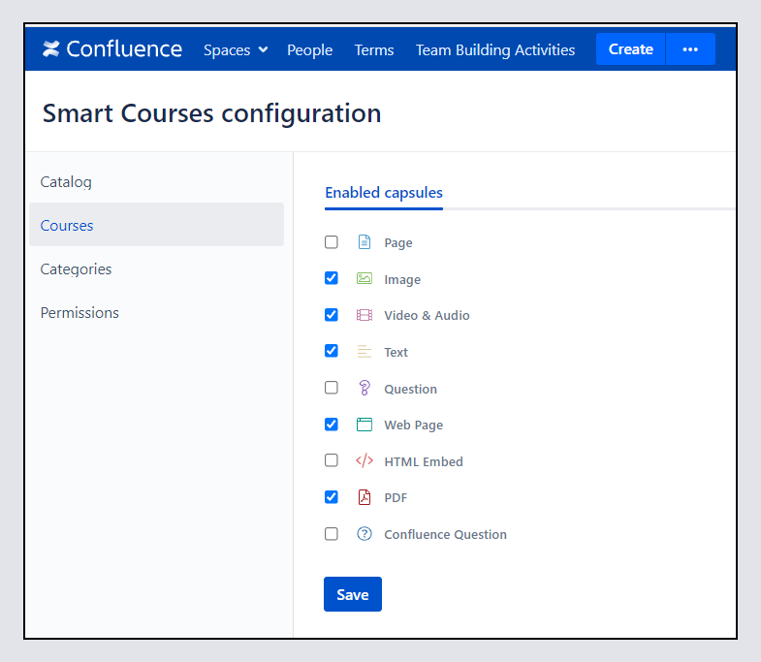Click the Text capsule lines icon
This screenshot has width=761, height=662.
coord(365,352)
